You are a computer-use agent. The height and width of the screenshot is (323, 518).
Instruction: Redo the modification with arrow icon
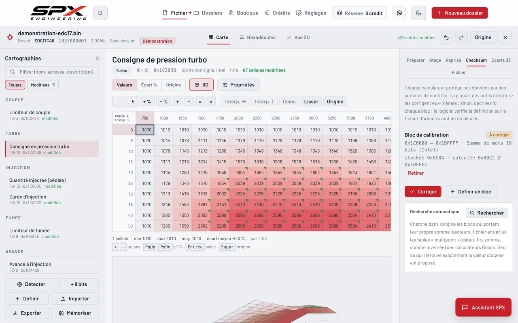pos(461,38)
